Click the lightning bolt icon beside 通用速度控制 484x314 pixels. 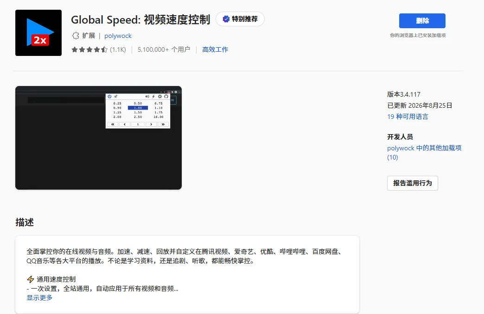(30, 279)
